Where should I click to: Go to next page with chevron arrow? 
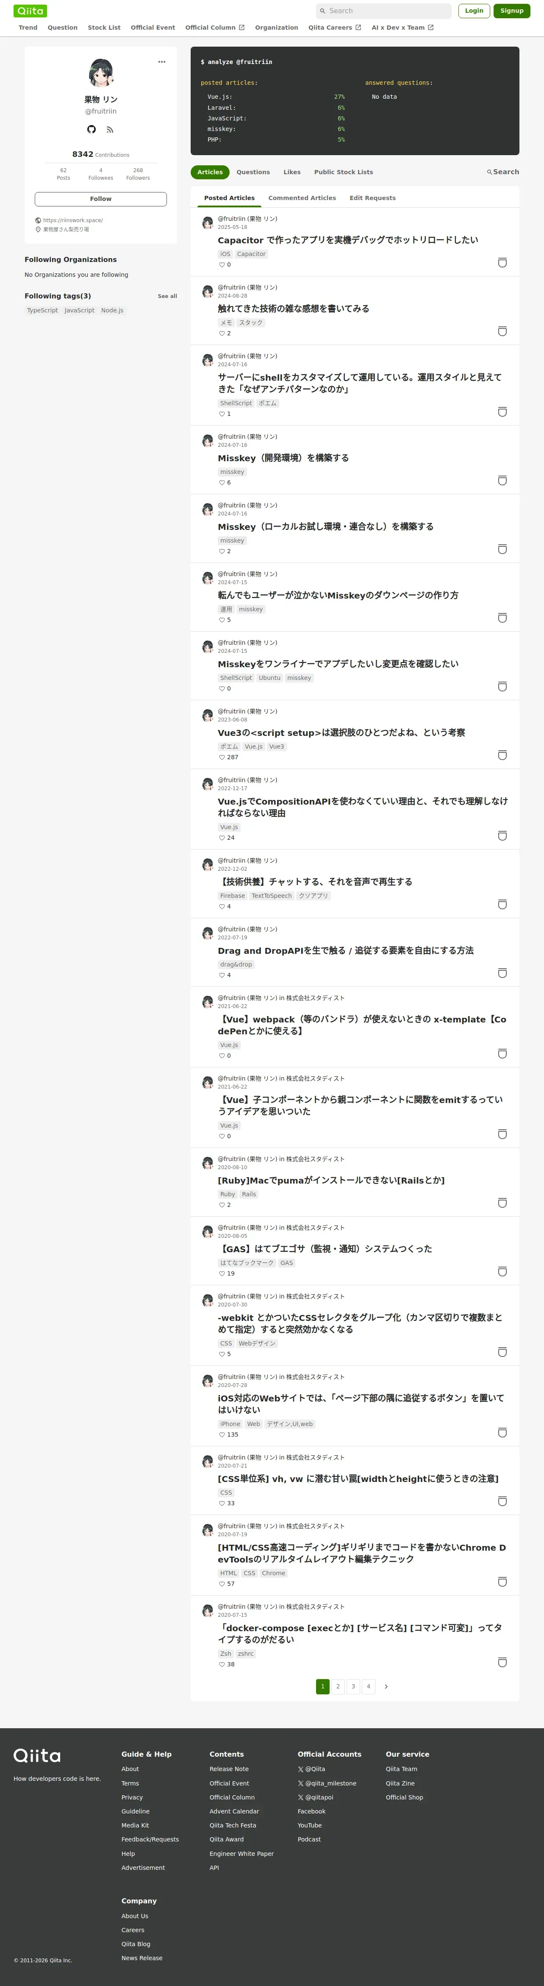click(386, 1686)
